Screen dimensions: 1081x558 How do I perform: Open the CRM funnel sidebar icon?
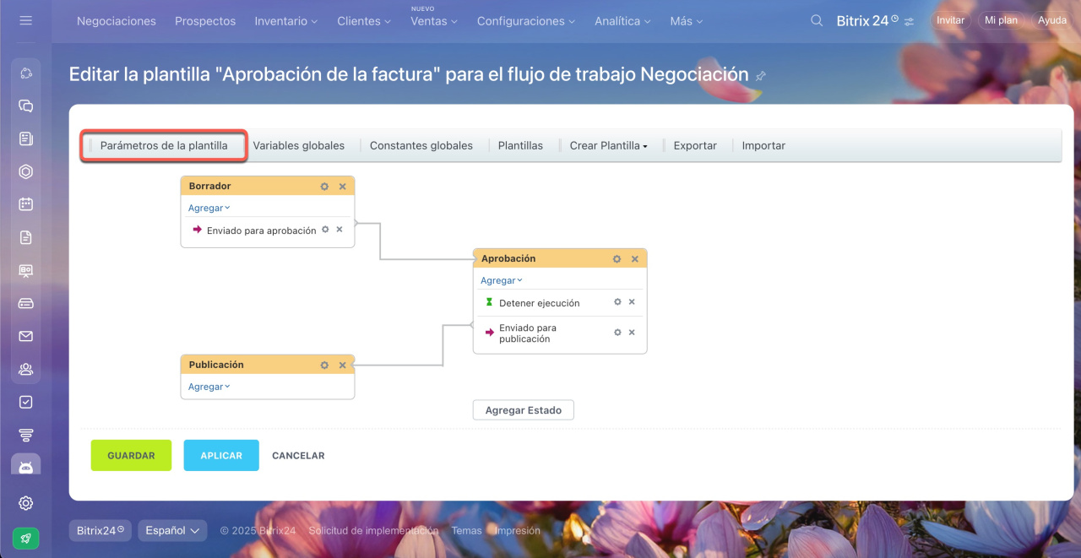pyautogui.click(x=26, y=435)
